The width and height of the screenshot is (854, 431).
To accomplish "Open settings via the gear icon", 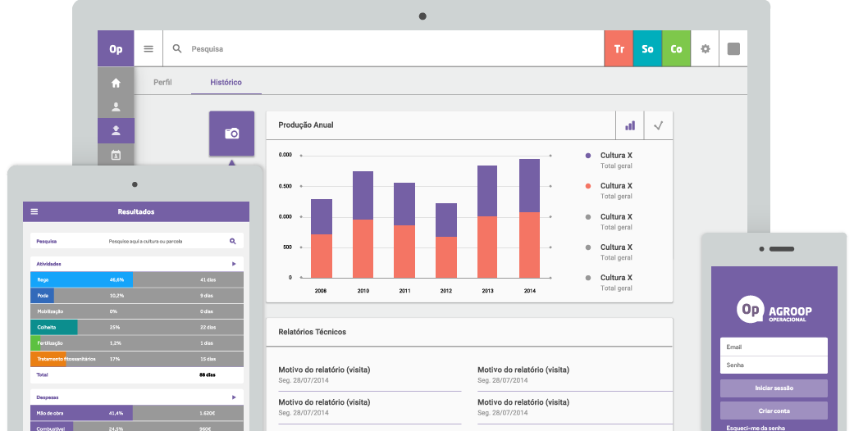I will coord(706,48).
